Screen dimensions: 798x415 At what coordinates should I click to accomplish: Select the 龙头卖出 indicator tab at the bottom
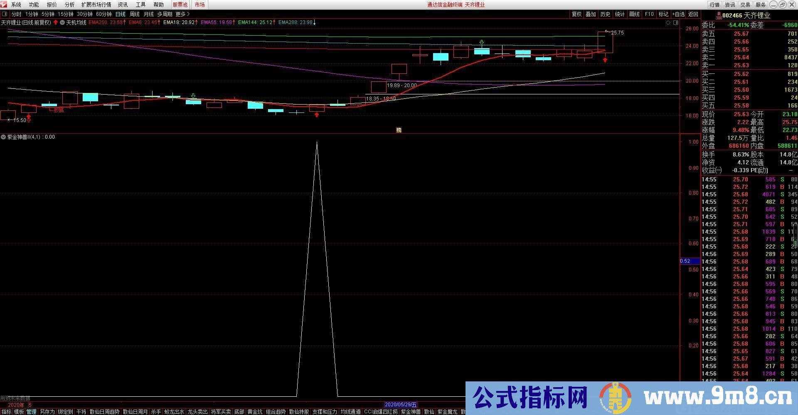(x=197, y=412)
